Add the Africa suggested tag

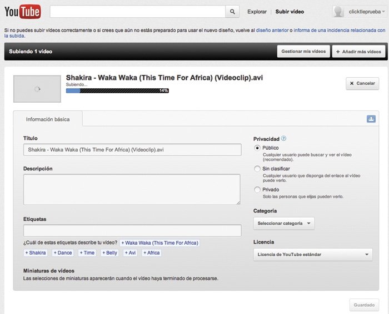tap(152, 253)
